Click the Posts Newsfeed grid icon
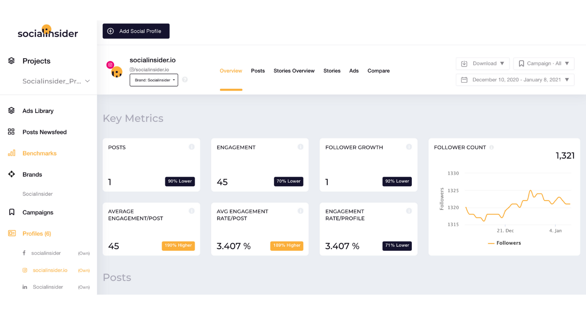 pos(11,132)
